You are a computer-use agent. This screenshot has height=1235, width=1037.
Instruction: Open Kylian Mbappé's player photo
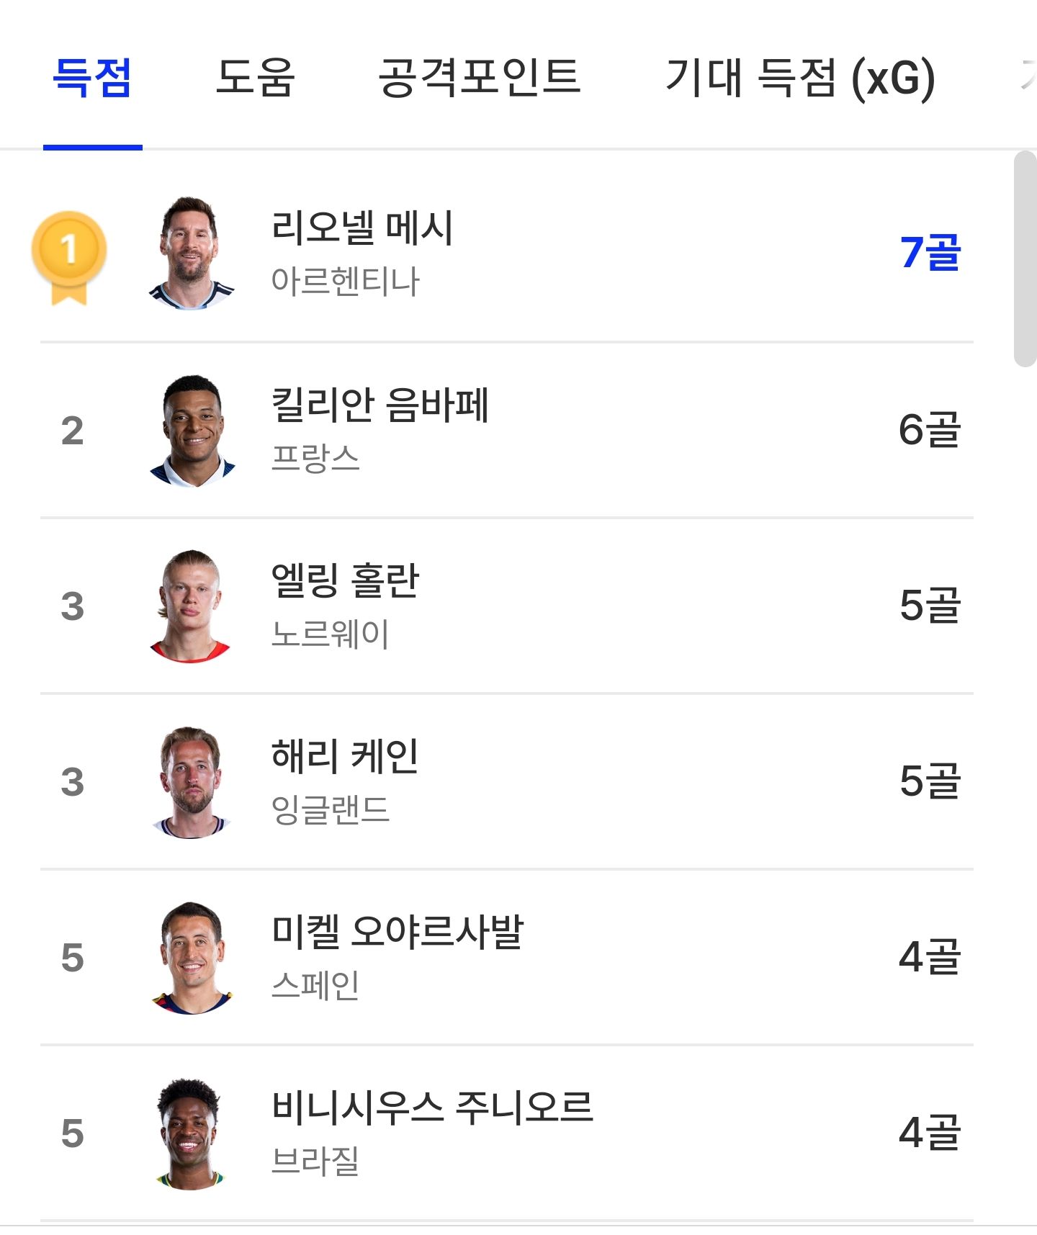coord(192,430)
